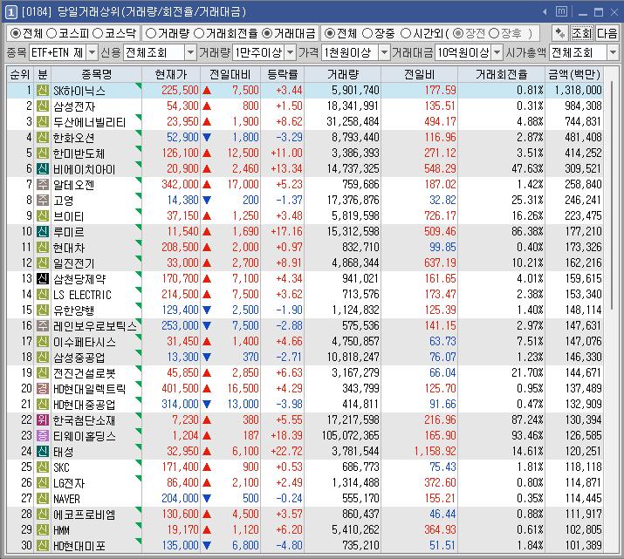Screen dimensions: 624x559
Task: Sort by 현재가 column header
Action: [x=171, y=74]
